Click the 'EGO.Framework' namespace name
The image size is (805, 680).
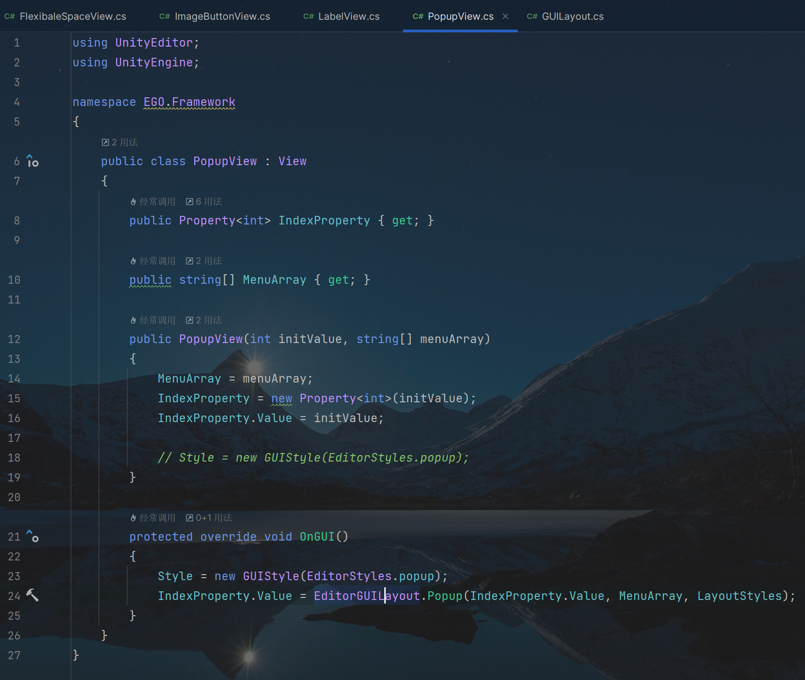(x=190, y=102)
